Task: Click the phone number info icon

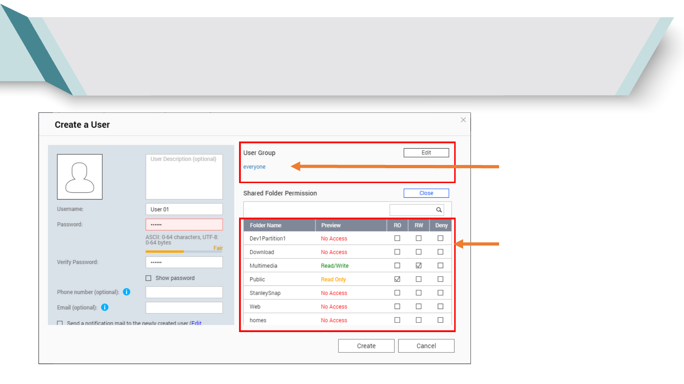Action: coord(126,292)
